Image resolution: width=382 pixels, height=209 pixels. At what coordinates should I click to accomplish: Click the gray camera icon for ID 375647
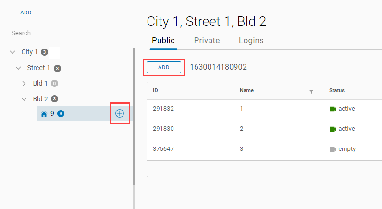pos(333,149)
